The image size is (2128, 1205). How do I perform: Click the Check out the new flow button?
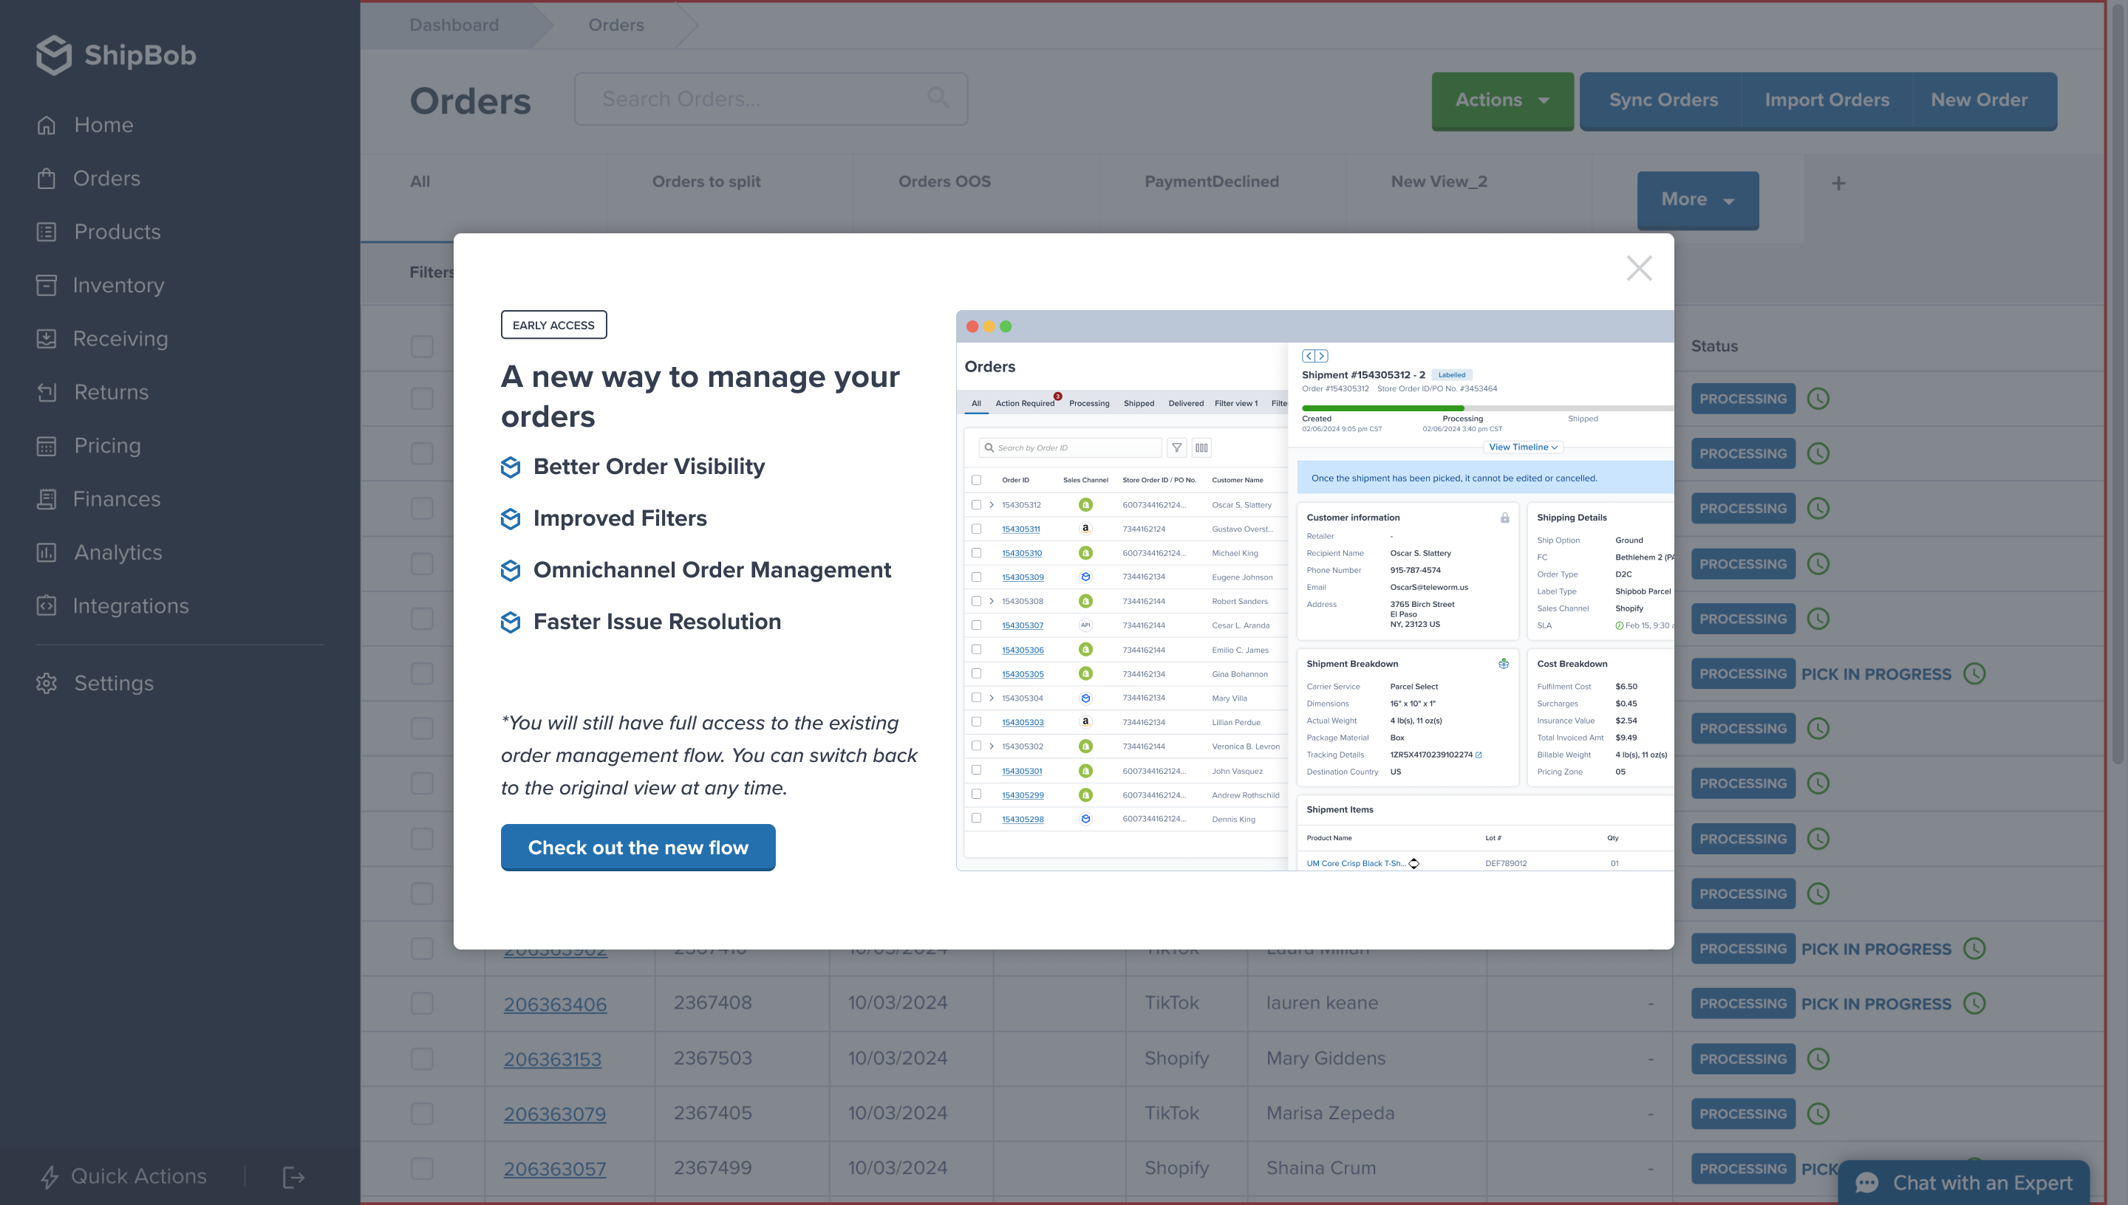[638, 848]
